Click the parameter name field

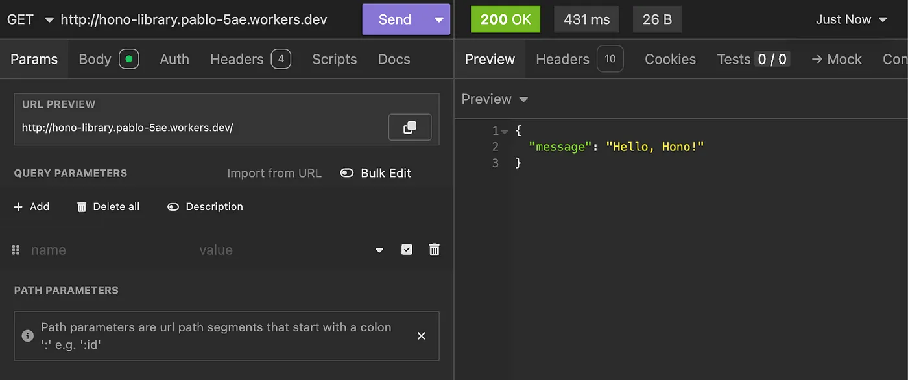point(110,250)
